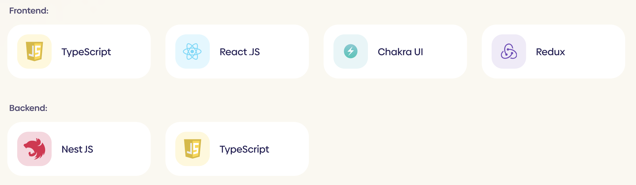Click the TypeScript label in the Backend section
Screen dimensions: 636x185
click(244, 149)
